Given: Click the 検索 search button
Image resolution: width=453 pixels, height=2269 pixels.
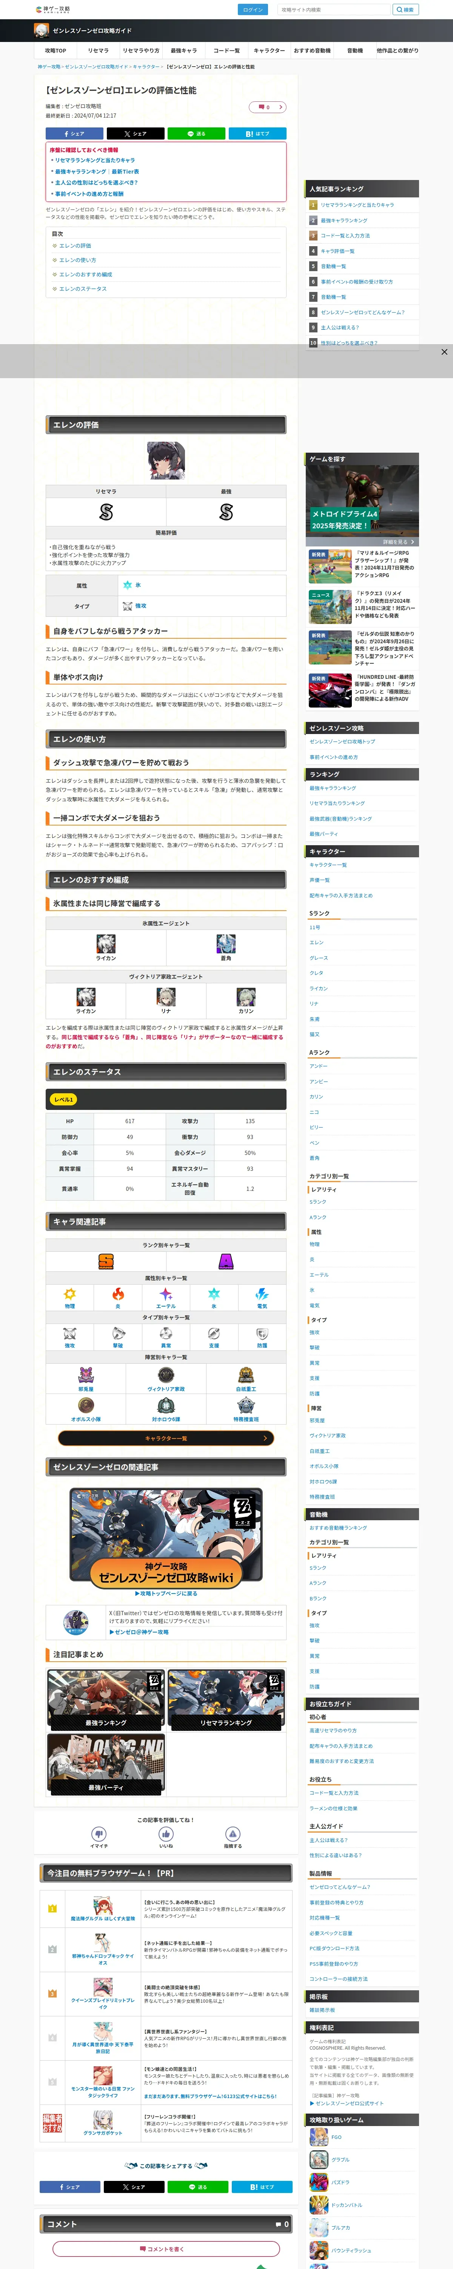Looking at the screenshot, I should point(405,10).
